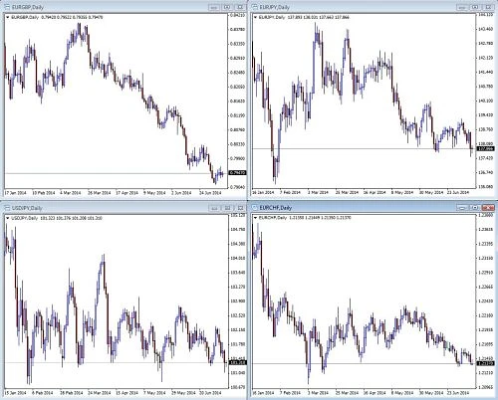498x400 pixels.
Task: Click the '25 Mar 2014' date on EURJPY chart
Action: point(347,192)
